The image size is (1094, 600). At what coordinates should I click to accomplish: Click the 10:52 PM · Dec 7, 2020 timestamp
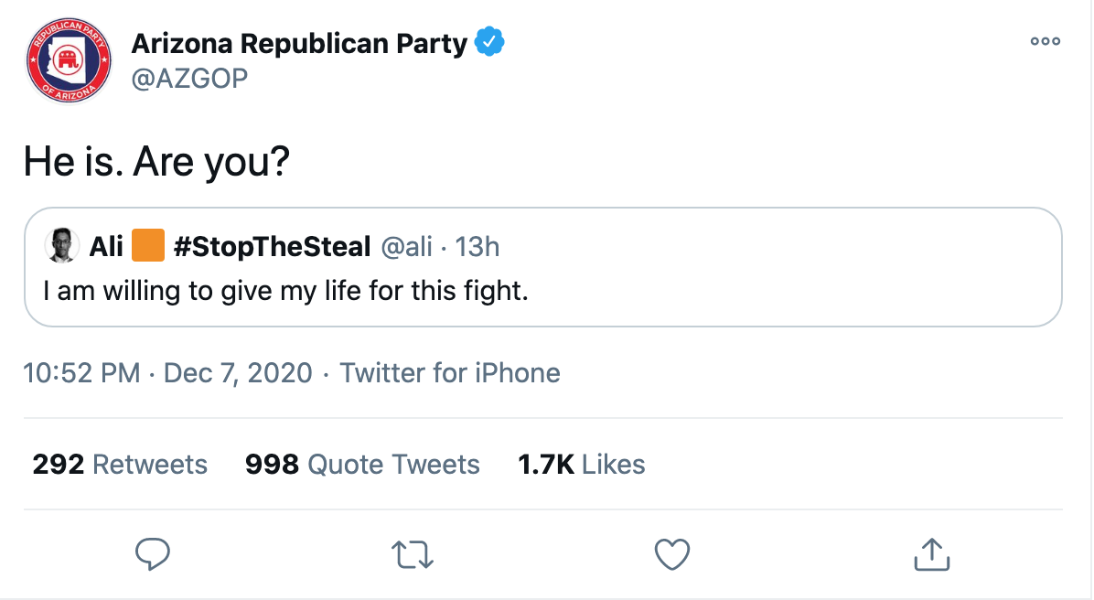click(167, 373)
